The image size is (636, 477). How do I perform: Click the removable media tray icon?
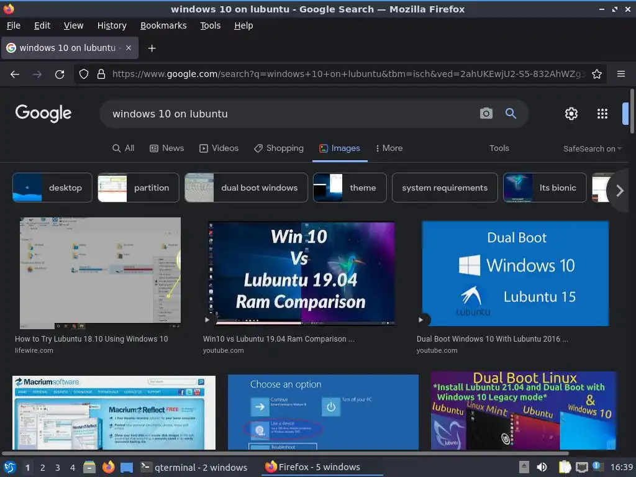click(x=524, y=467)
